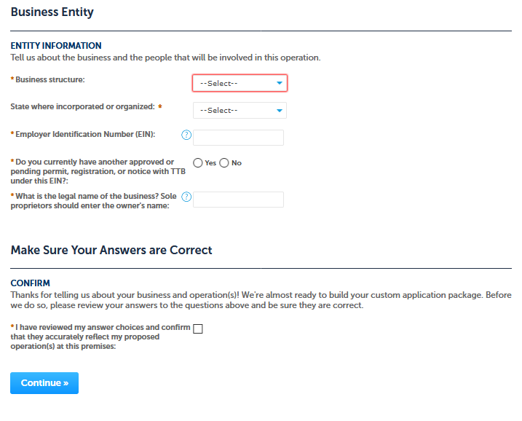Screen dimensions: 522x421
Task: Click the "ENTITY INFORMATION" section header
Action: (56, 46)
